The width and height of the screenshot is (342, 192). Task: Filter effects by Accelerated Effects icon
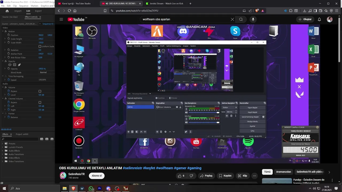pyautogui.click(x=42, y=139)
